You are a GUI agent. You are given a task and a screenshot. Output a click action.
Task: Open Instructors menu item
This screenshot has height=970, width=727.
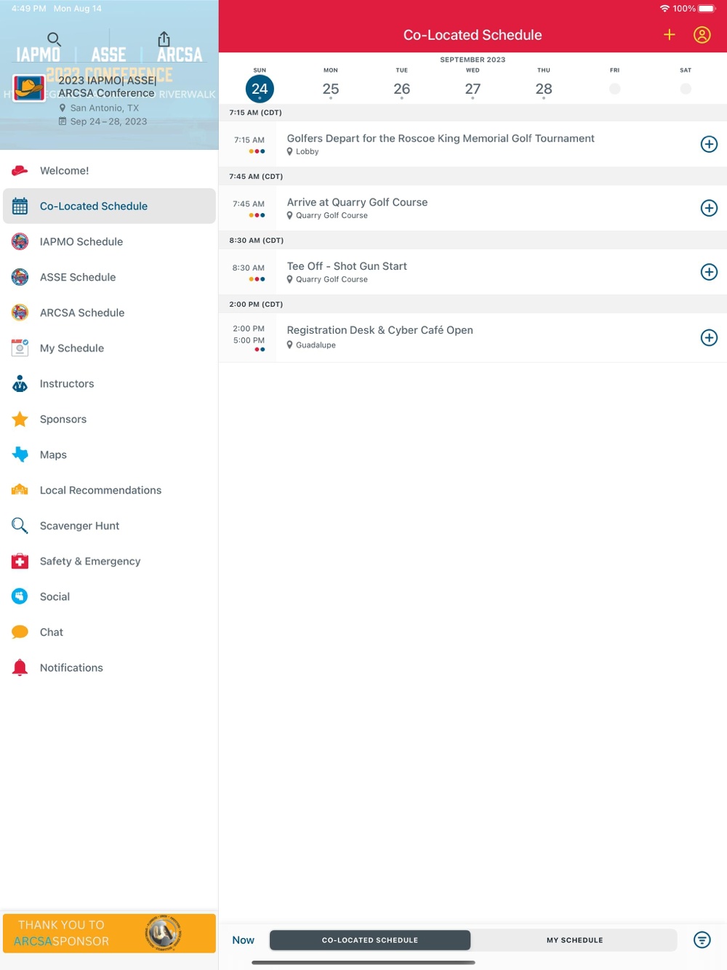pyautogui.click(x=109, y=384)
